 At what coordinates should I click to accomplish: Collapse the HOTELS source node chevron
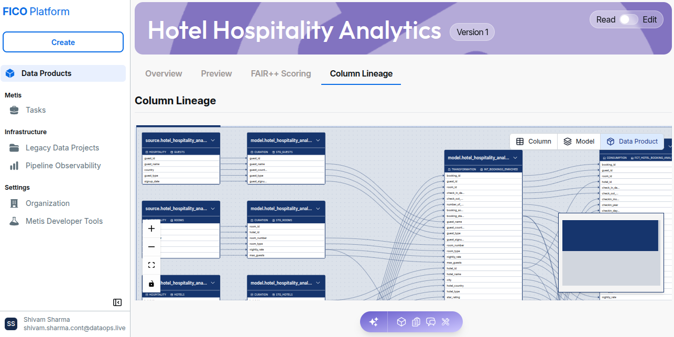(213, 283)
